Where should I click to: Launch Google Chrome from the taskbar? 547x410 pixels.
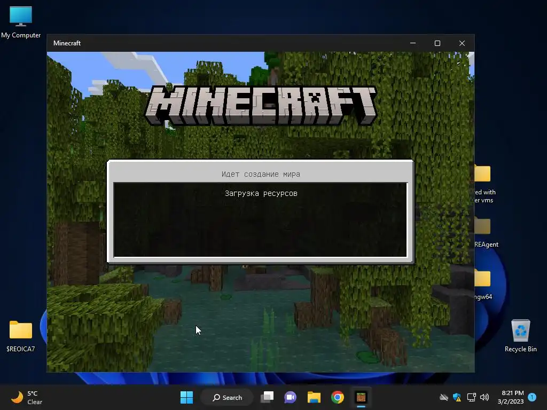338,397
